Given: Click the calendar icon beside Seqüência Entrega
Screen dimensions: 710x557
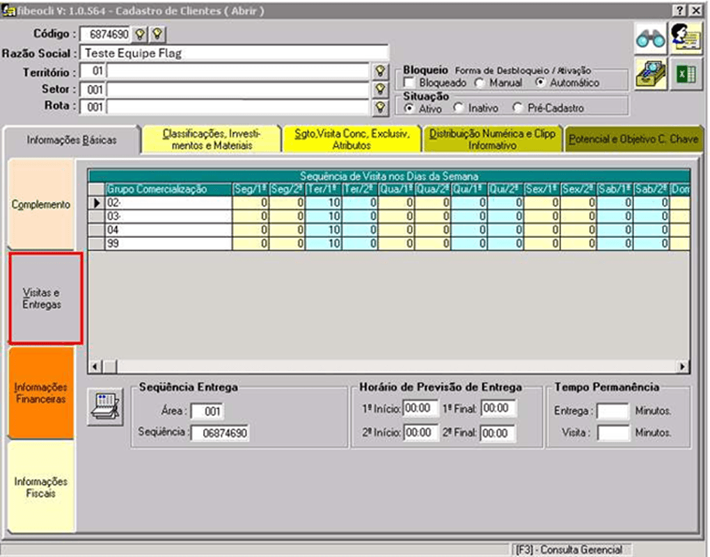Looking at the screenshot, I should pos(105,406).
